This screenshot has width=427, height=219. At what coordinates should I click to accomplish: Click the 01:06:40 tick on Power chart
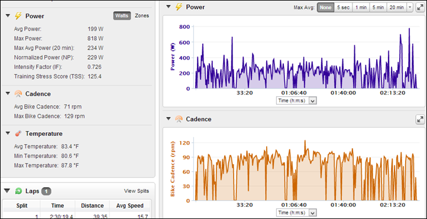[x=293, y=93]
